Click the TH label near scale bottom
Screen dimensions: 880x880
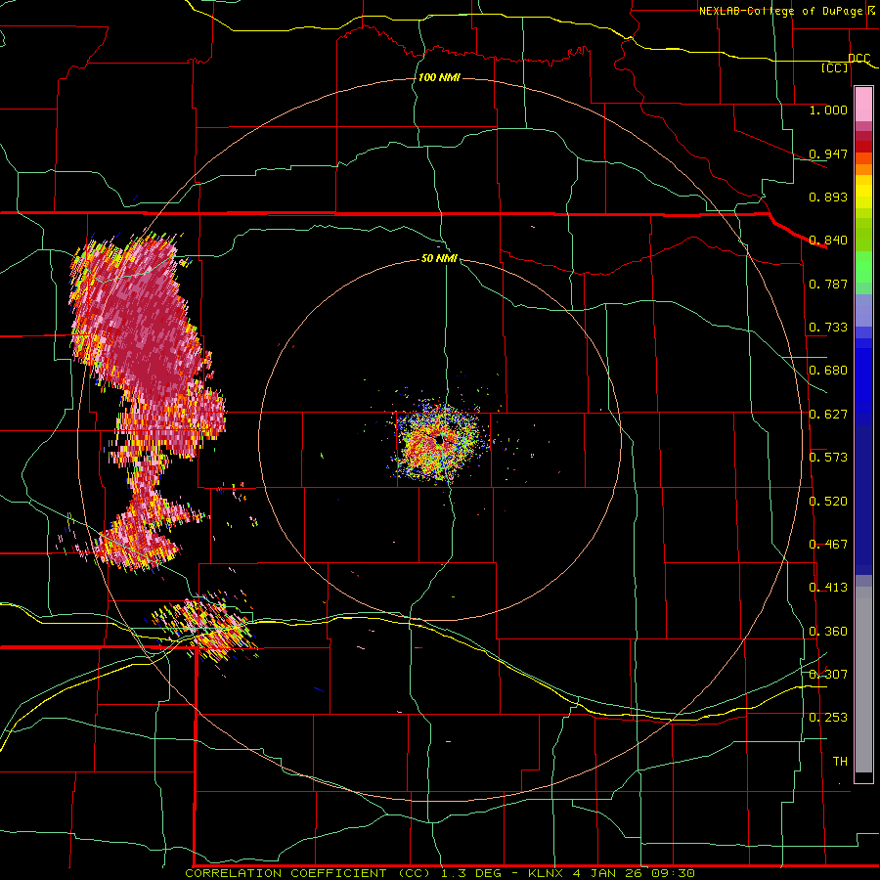click(x=840, y=762)
